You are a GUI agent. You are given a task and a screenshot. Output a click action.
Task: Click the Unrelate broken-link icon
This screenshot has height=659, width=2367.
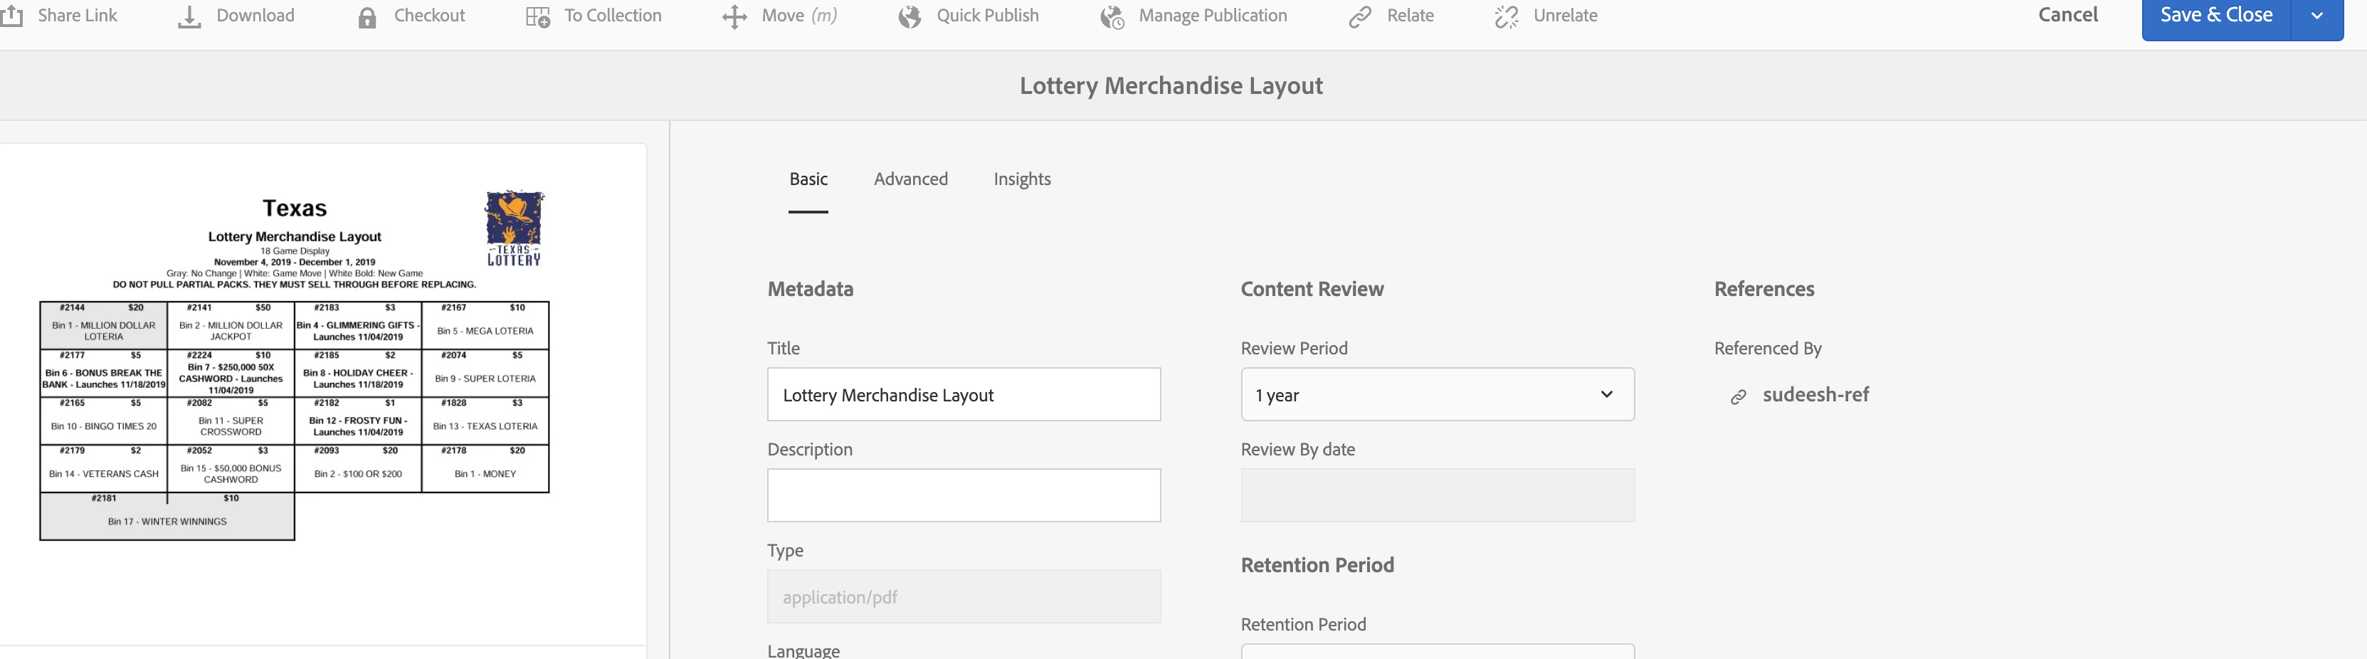[1506, 16]
